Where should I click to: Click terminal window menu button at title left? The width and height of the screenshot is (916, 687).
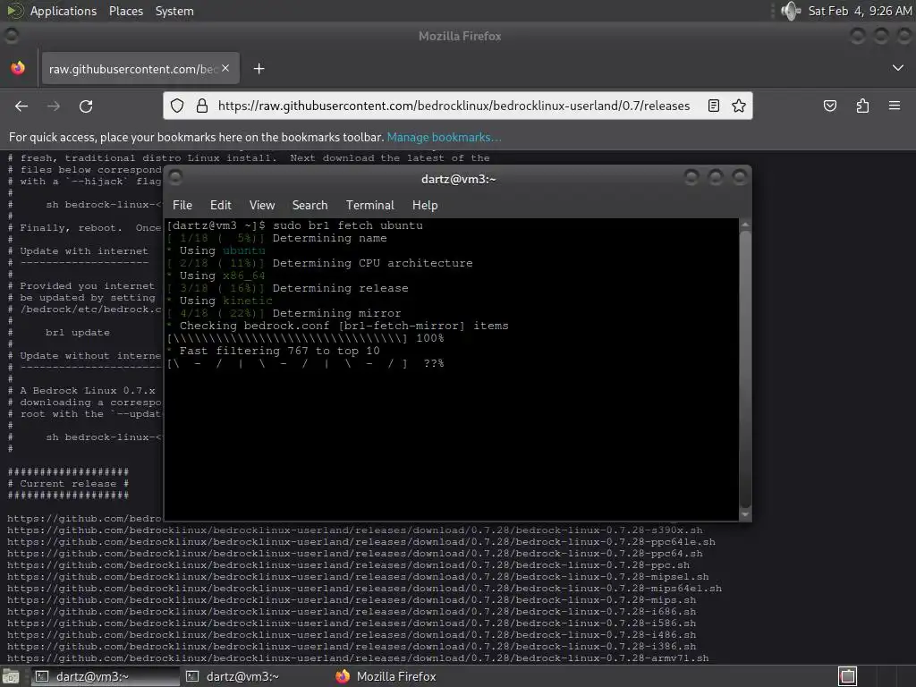[x=175, y=177]
